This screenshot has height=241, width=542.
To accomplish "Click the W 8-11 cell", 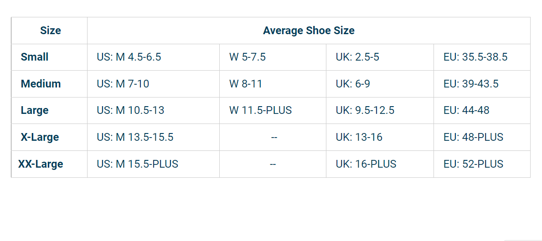I will click(x=246, y=84).
